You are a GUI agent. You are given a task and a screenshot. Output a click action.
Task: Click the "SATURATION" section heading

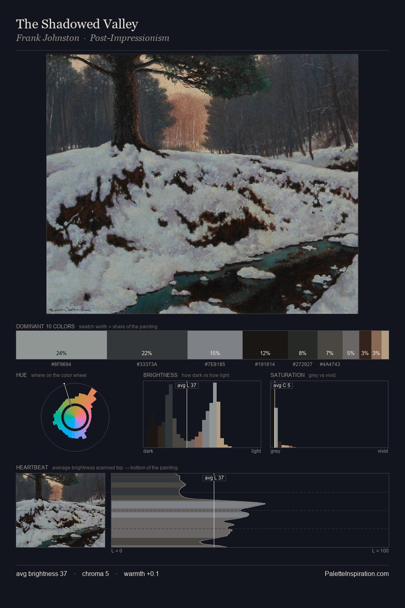(288, 375)
